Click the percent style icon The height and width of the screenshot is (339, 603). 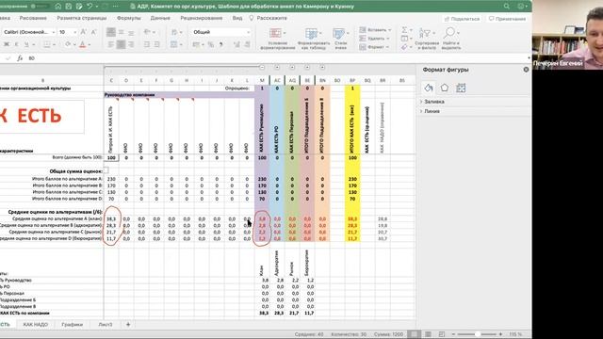coord(211,44)
